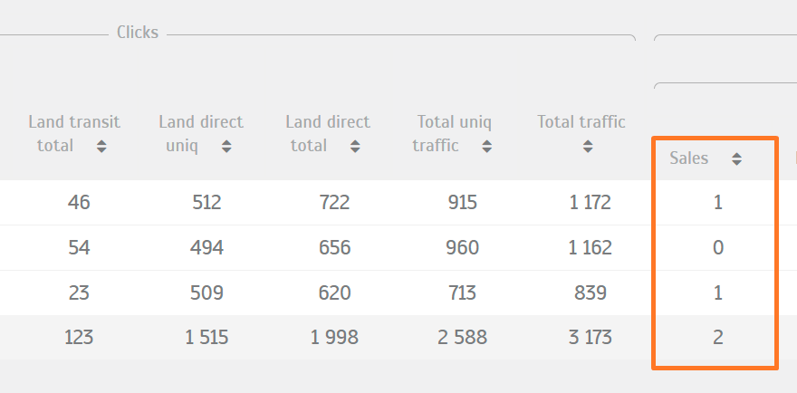The image size is (797, 393).
Task: Click the 494 Land direct uniq cell
Action: (x=206, y=247)
